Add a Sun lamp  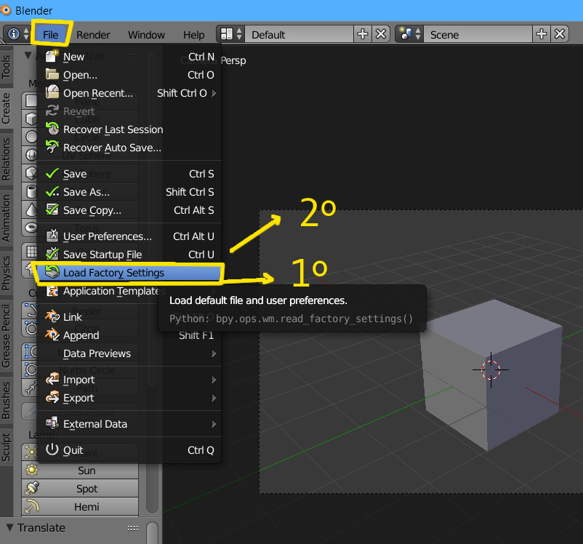(80, 471)
